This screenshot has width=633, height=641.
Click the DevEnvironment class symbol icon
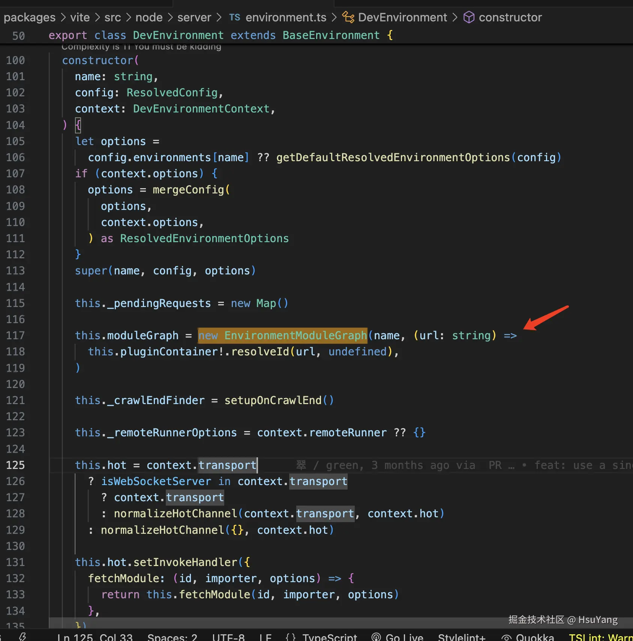coord(348,17)
